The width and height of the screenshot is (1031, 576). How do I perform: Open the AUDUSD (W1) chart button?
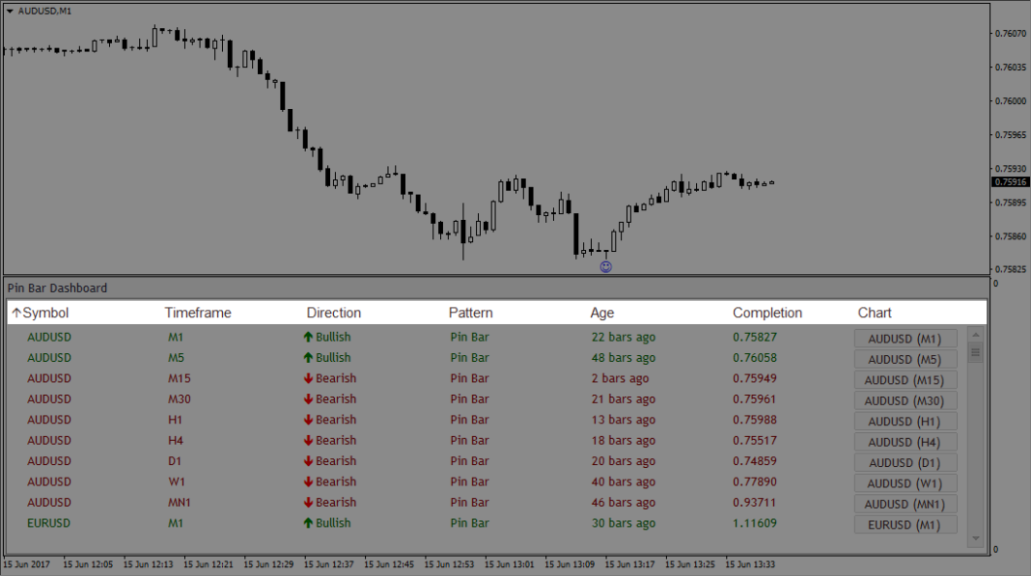tap(905, 481)
